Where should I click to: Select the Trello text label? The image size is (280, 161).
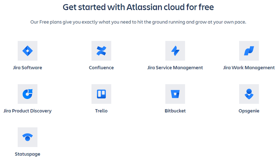tap(101, 111)
